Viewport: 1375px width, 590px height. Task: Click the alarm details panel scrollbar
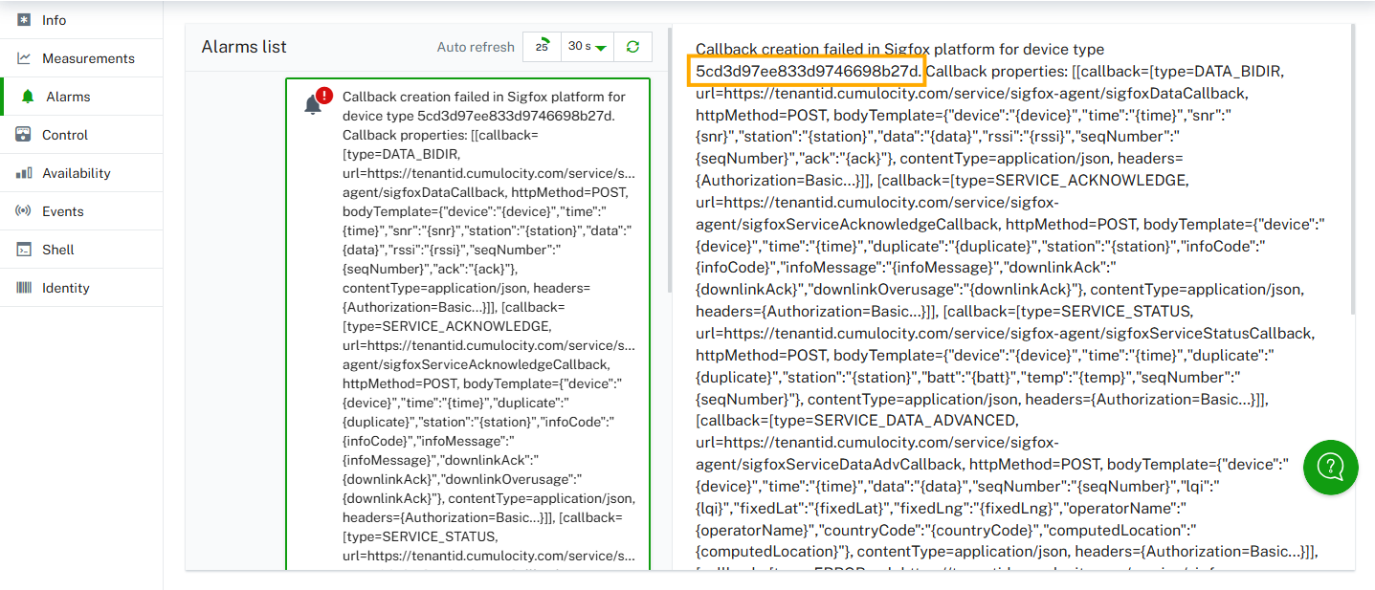click(1352, 172)
